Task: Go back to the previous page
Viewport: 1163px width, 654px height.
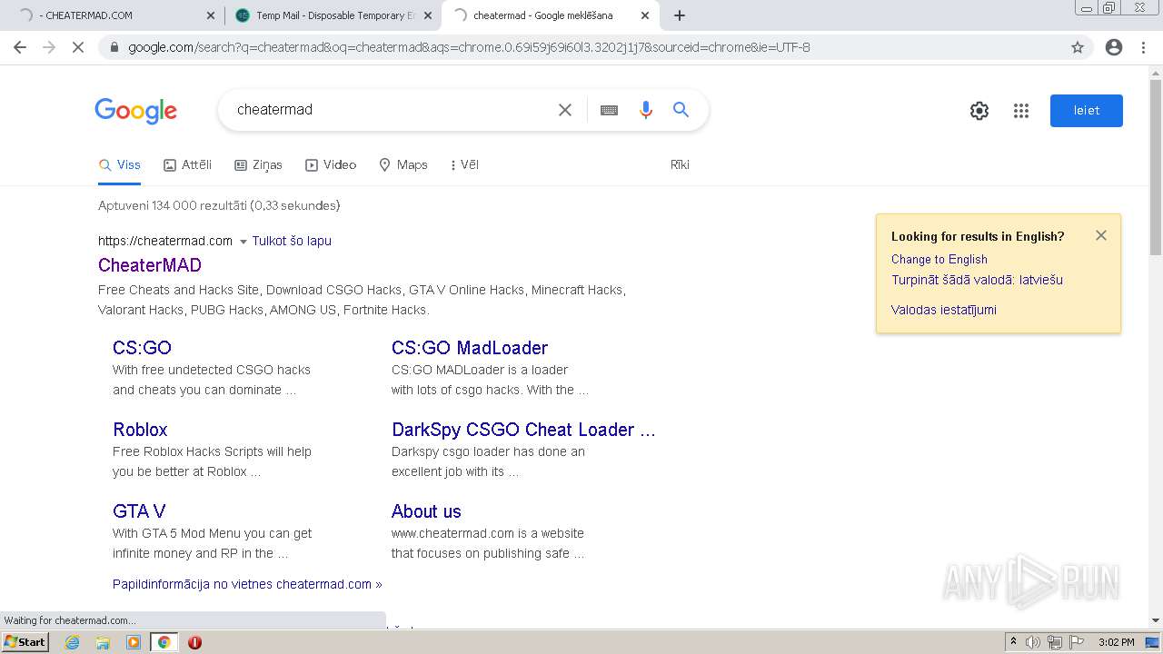Action: tap(20, 47)
